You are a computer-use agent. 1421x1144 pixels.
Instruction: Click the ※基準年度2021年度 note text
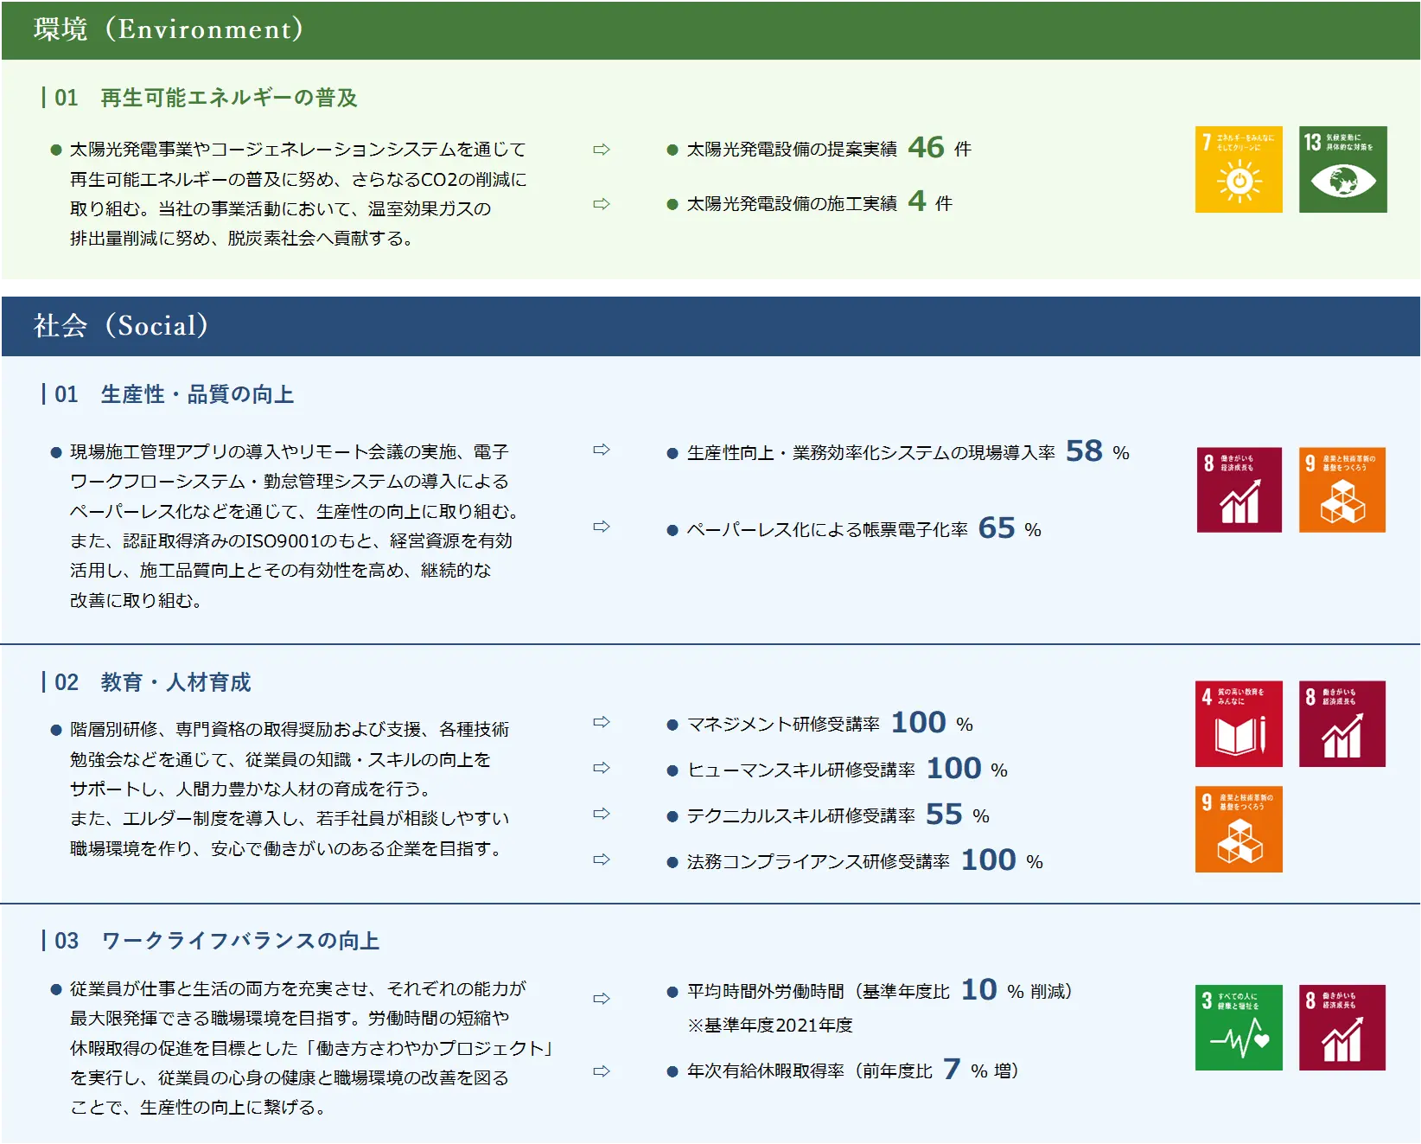pyautogui.click(x=769, y=1026)
